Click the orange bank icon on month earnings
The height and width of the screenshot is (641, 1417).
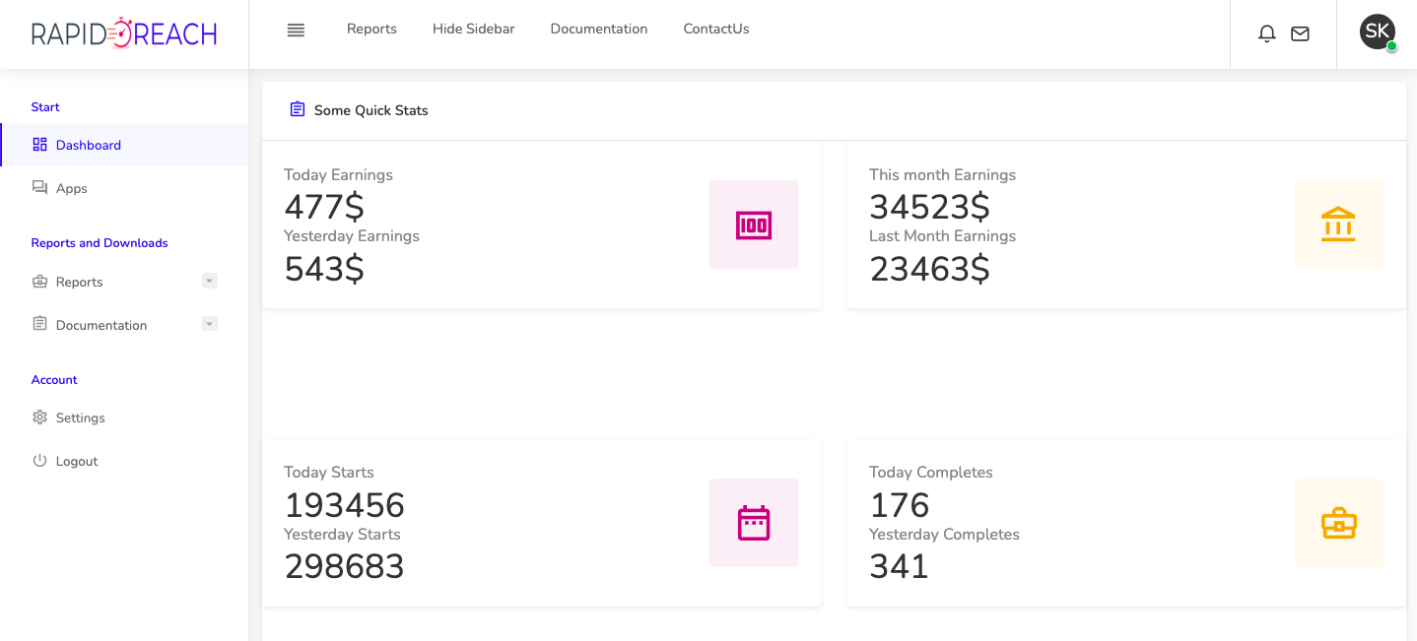(x=1339, y=224)
